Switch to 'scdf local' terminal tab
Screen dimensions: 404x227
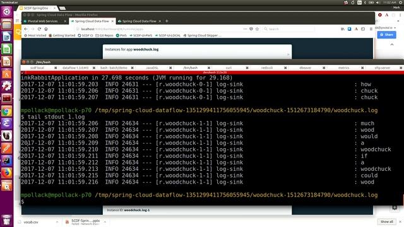[x=37, y=67]
